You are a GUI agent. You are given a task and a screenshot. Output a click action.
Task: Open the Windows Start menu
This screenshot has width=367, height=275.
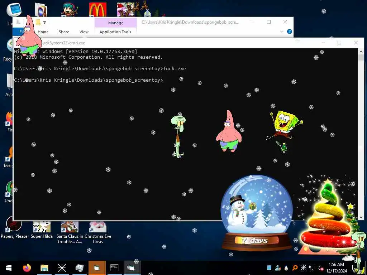(9, 268)
